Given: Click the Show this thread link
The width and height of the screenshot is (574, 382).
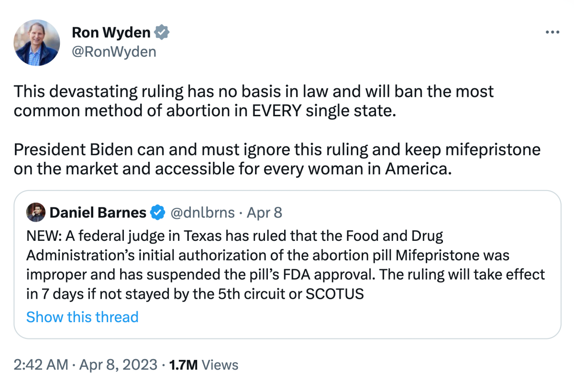Looking at the screenshot, I should pos(82,317).
